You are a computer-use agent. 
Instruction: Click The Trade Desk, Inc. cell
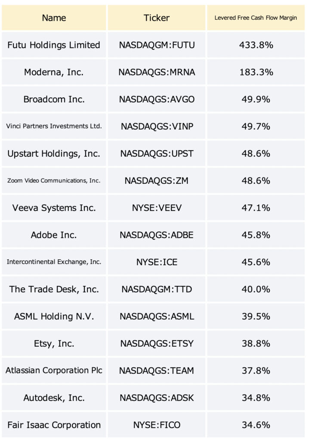pos(54,289)
